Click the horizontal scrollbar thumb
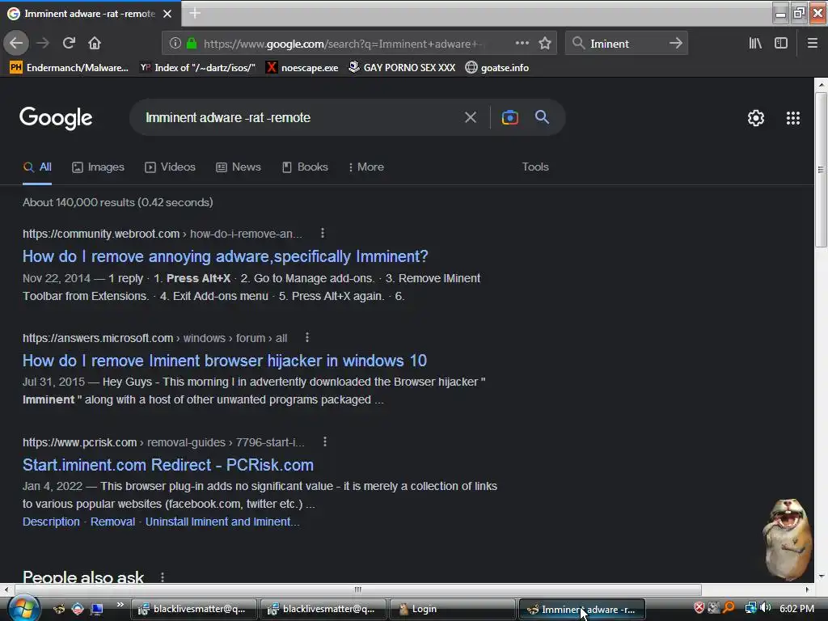This screenshot has width=828, height=621. [358, 589]
